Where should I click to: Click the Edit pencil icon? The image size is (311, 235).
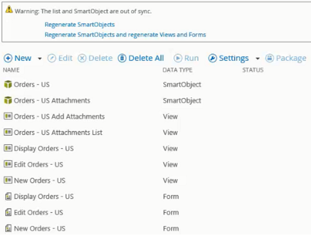click(x=51, y=58)
